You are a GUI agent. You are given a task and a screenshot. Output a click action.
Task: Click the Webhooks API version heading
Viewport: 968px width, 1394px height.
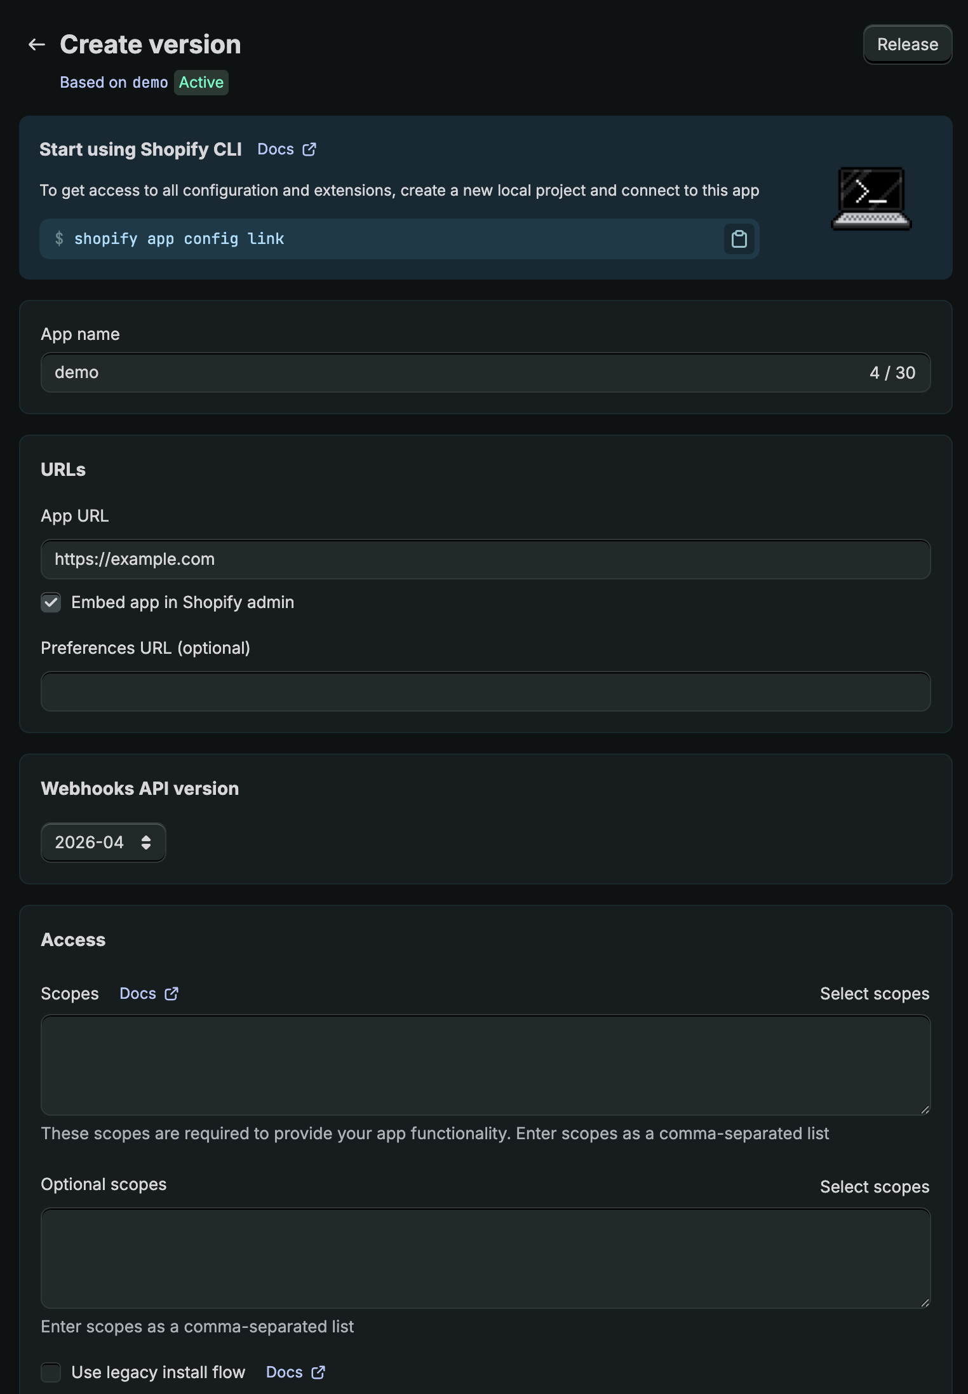tap(140, 788)
